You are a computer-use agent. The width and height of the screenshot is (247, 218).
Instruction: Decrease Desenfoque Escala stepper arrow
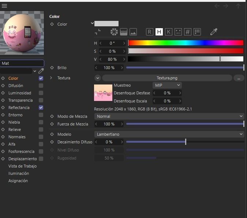pyautogui.click(x=154, y=101)
